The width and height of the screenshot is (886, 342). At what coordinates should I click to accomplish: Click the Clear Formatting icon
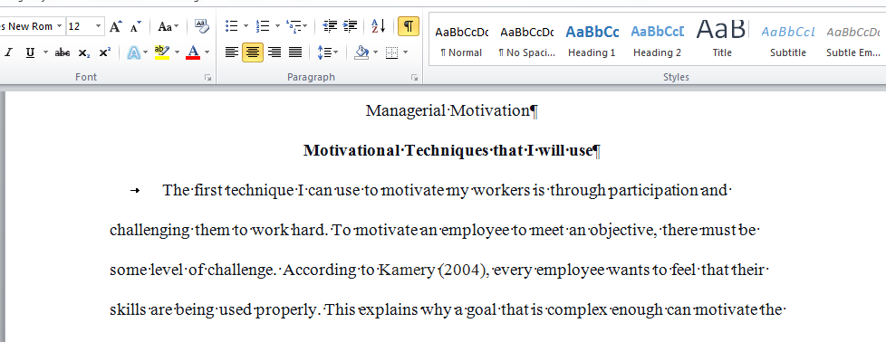[202, 26]
